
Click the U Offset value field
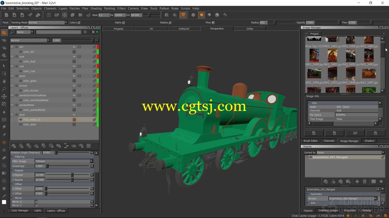[39, 188]
